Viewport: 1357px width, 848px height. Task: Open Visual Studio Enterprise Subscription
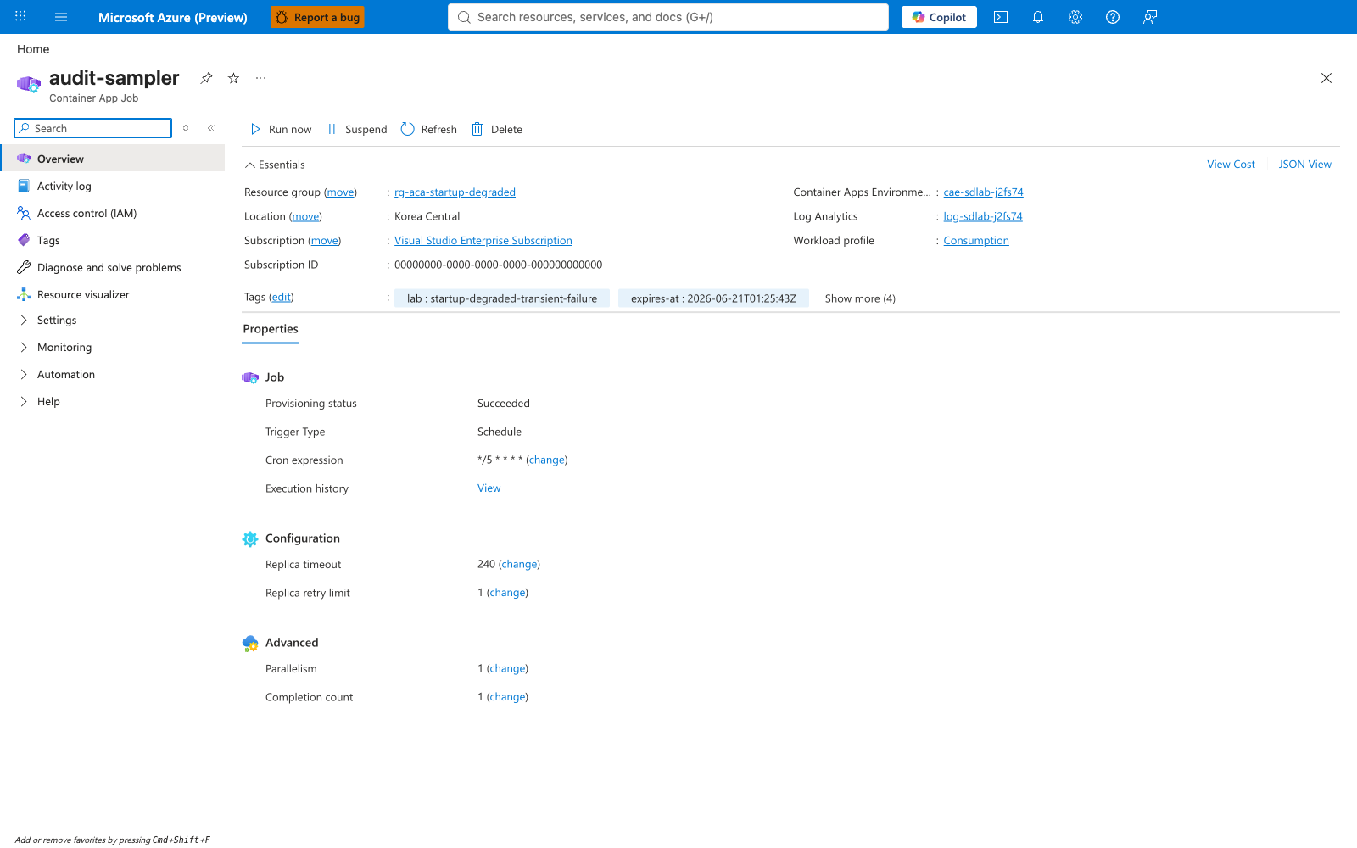(483, 241)
